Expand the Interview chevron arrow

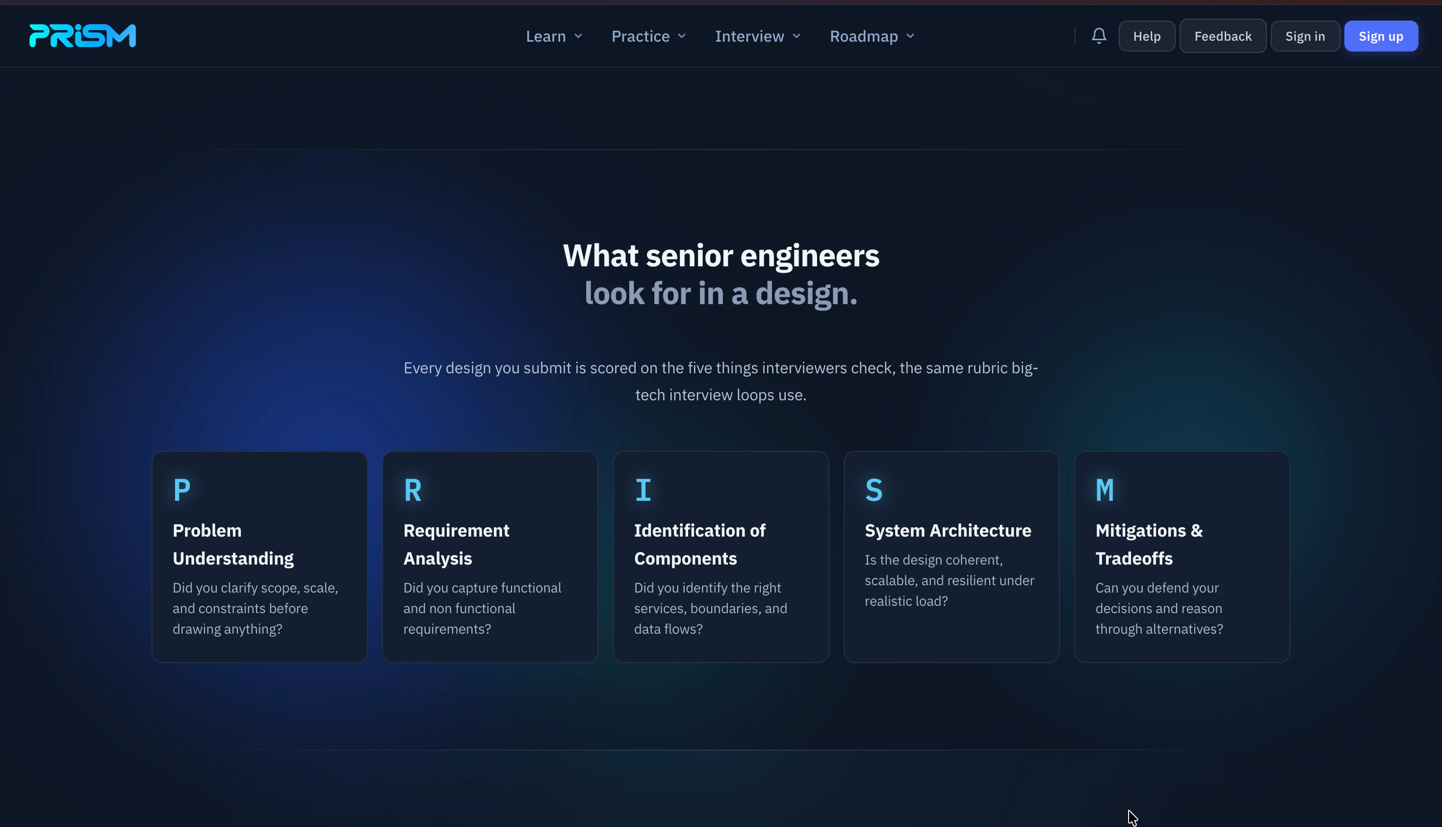[796, 36]
